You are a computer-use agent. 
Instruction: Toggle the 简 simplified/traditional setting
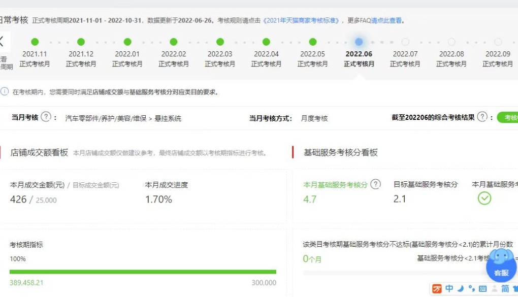pos(505,289)
